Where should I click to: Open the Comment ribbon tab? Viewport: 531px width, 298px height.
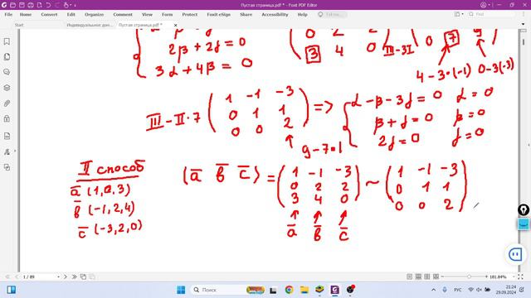[123, 15]
